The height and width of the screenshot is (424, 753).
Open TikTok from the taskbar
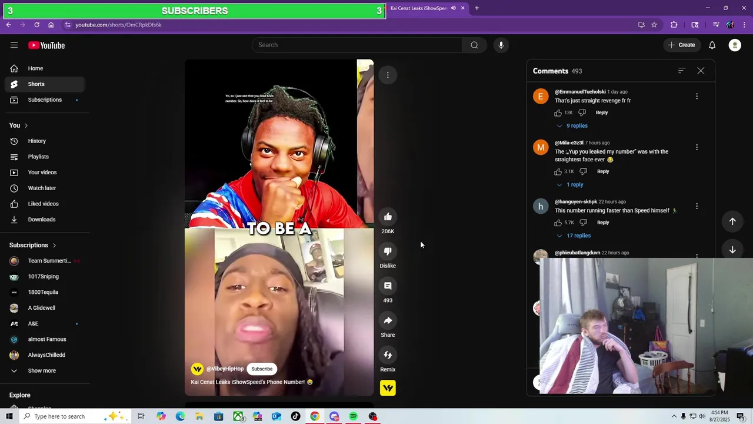pyautogui.click(x=295, y=416)
